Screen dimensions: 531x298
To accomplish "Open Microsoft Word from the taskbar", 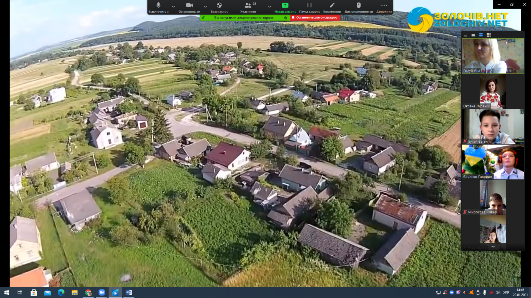I will tap(129, 292).
